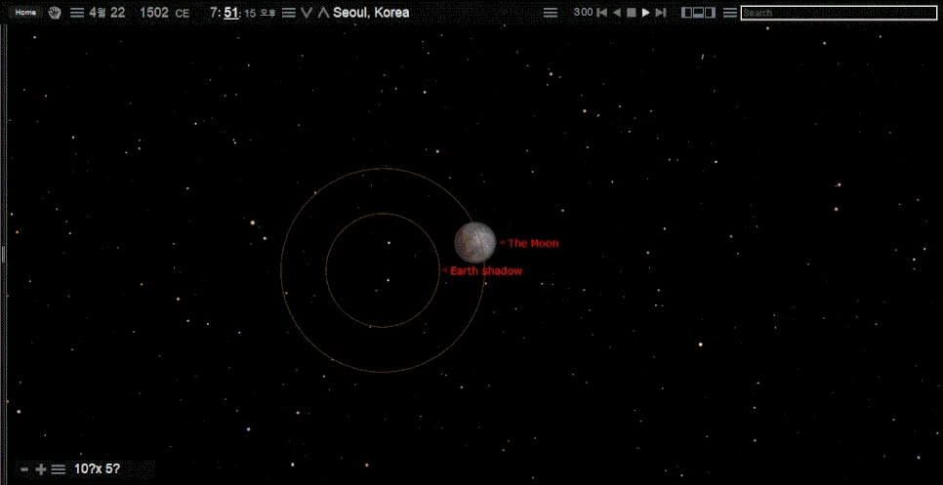Click the Moon in the sky view
943x485 pixels.
(x=475, y=243)
